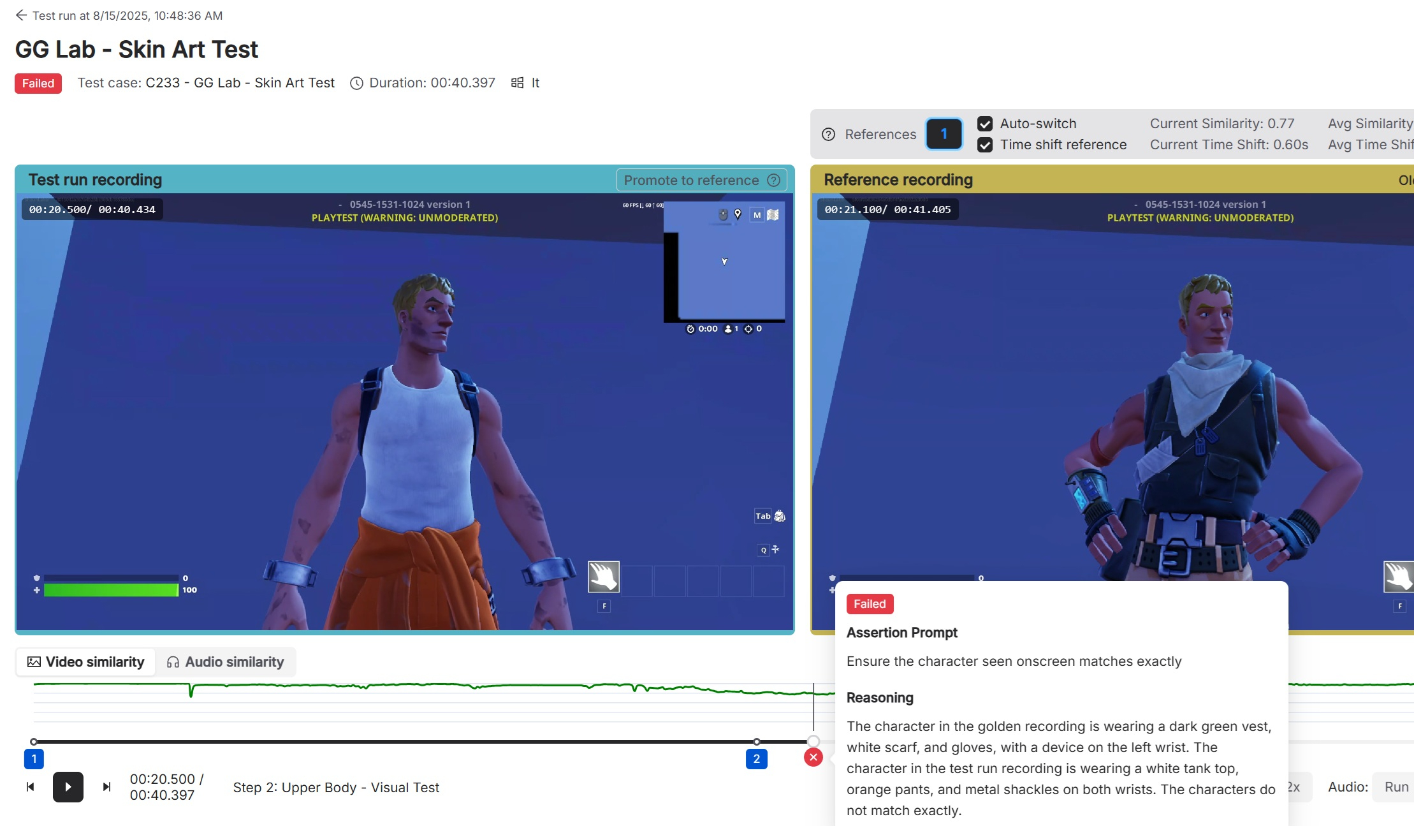
Task: Click Promote to reference button
Action: click(x=701, y=180)
